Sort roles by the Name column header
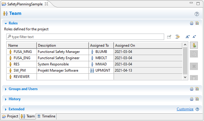Screen dimensions: 204x121 (x=22, y=45)
